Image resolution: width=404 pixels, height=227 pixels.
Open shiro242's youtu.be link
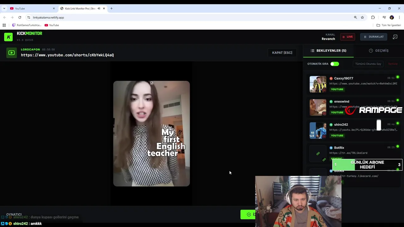[x=363, y=130]
